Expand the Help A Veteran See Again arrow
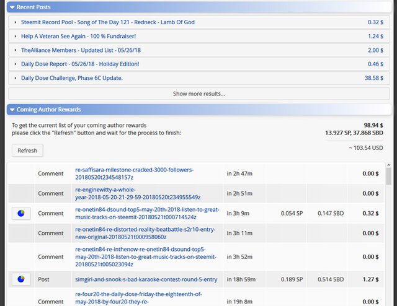Screen dimensions: 397x306 click(16, 36)
